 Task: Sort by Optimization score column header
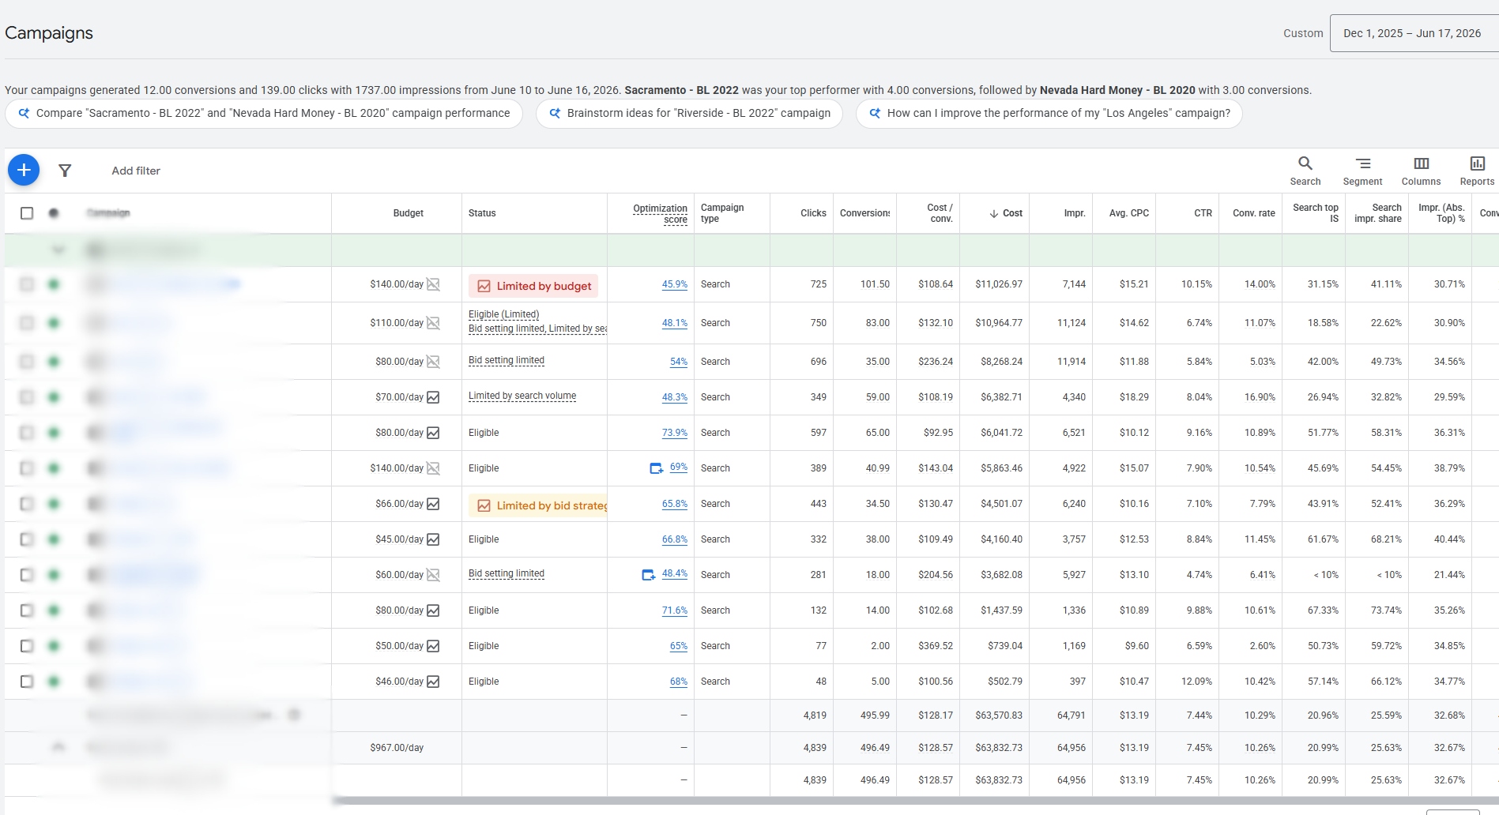point(660,214)
